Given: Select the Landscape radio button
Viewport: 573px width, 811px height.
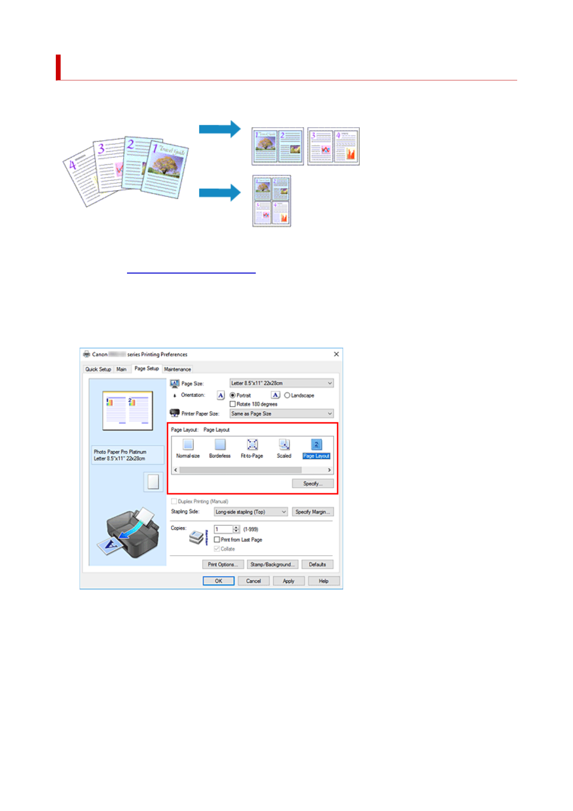Looking at the screenshot, I should [287, 395].
